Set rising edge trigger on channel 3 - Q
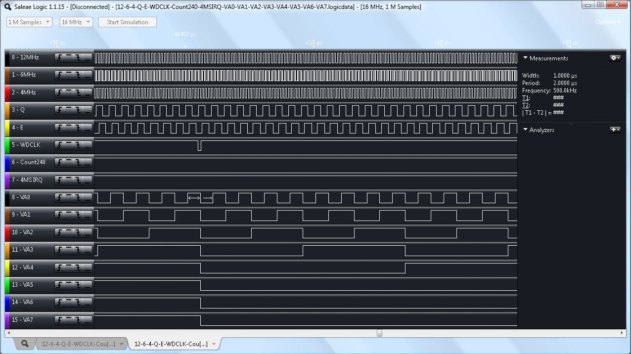 (59, 110)
